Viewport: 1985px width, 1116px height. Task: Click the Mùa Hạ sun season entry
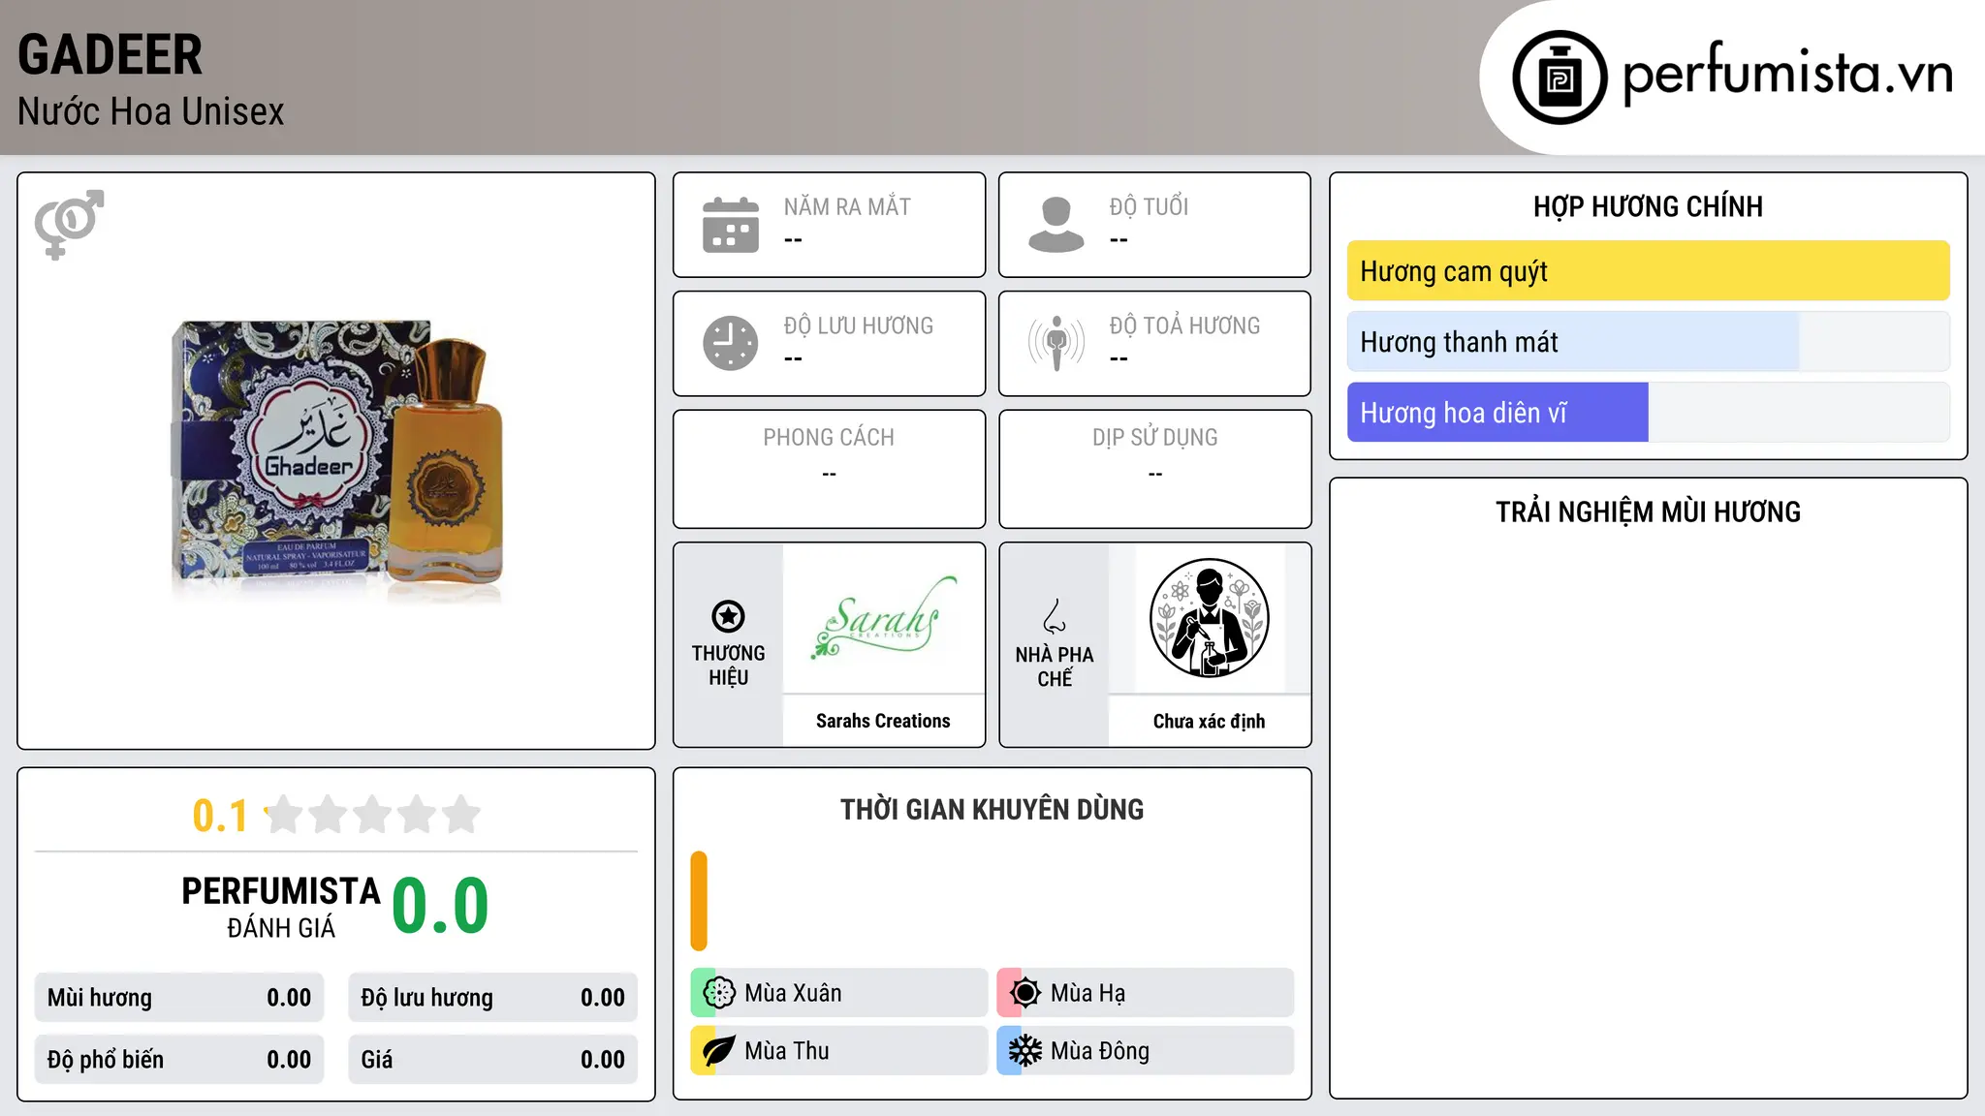tap(1145, 993)
